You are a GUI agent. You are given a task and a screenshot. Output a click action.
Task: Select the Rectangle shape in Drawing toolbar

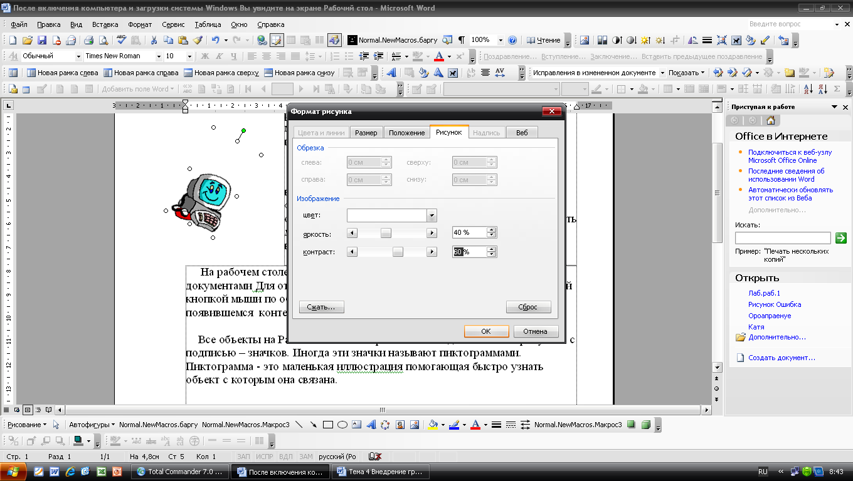pos(328,425)
